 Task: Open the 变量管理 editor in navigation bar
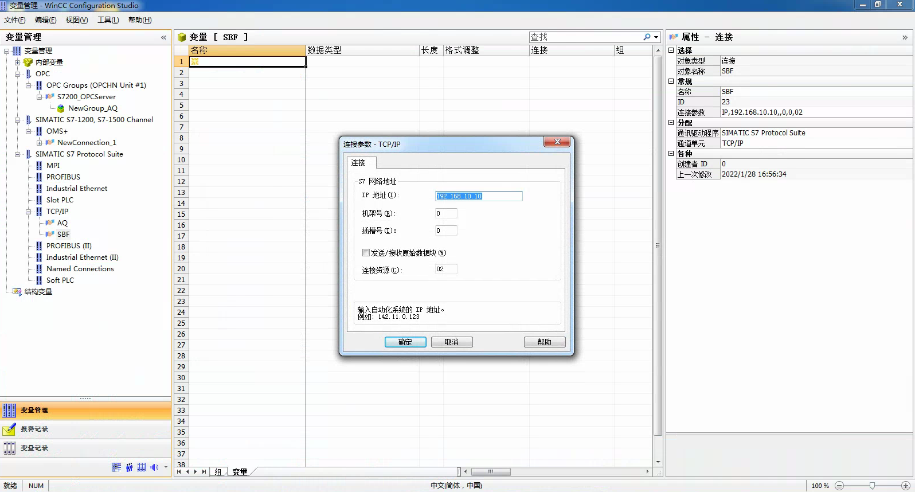point(85,410)
